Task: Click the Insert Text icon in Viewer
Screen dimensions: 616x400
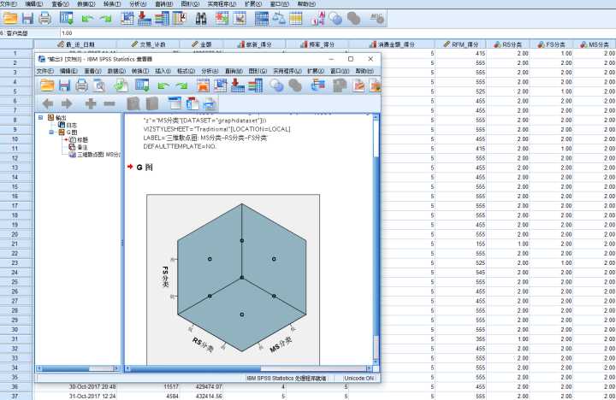Action: [x=210, y=103]
